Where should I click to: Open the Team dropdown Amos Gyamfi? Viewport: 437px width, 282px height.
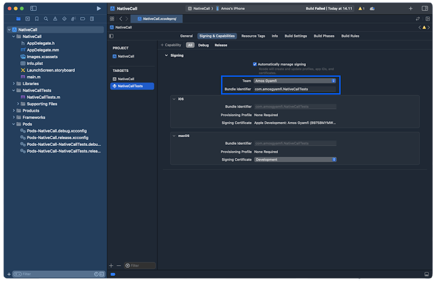tap(294, 81)
